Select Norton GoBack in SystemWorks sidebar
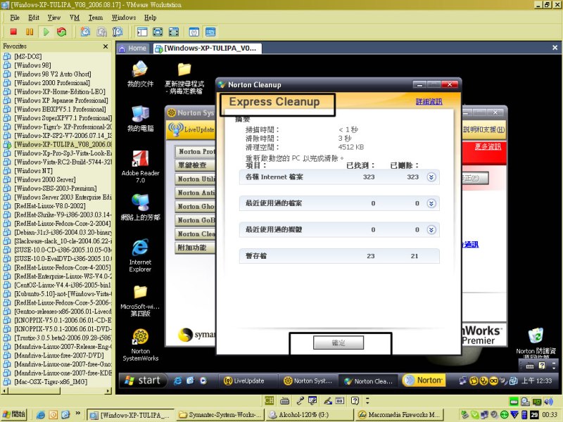Viewport: 563px width, 422px height. 196,220
